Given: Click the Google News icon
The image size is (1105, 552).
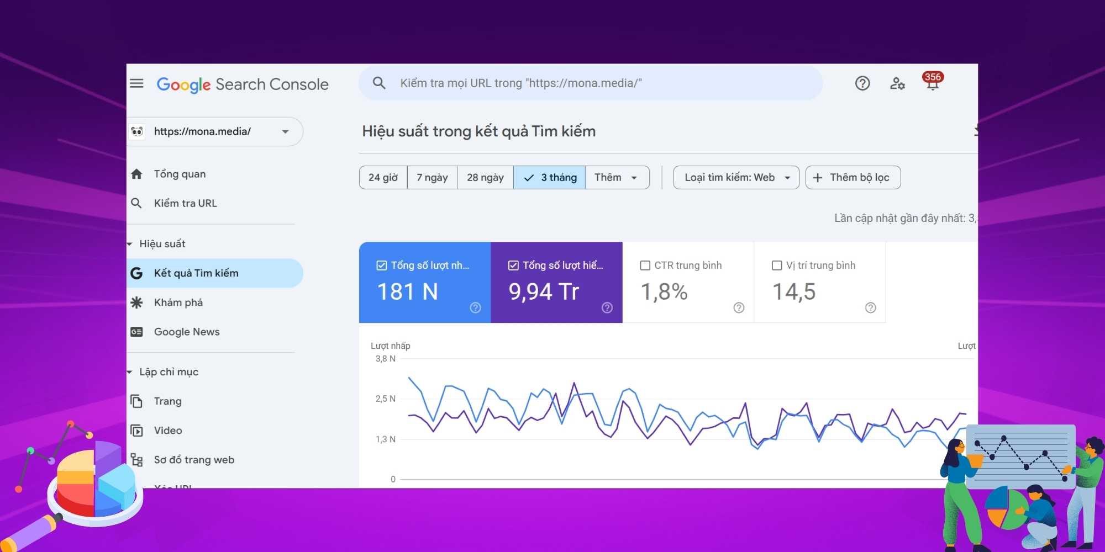Looking at the screenshot, I should point(136,332).
